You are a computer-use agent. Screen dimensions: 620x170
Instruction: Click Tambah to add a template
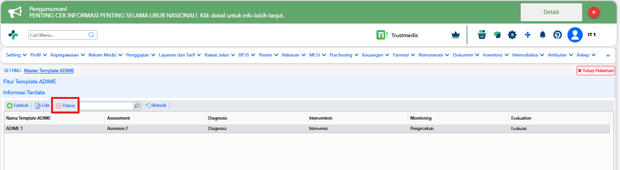coord(18,105)
